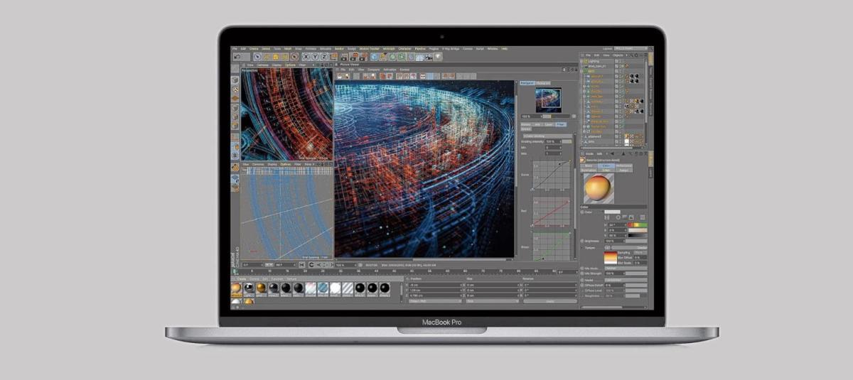Open the Layout dropdown at top right
This screenshot has height=380, width=853.
(631, 48)
